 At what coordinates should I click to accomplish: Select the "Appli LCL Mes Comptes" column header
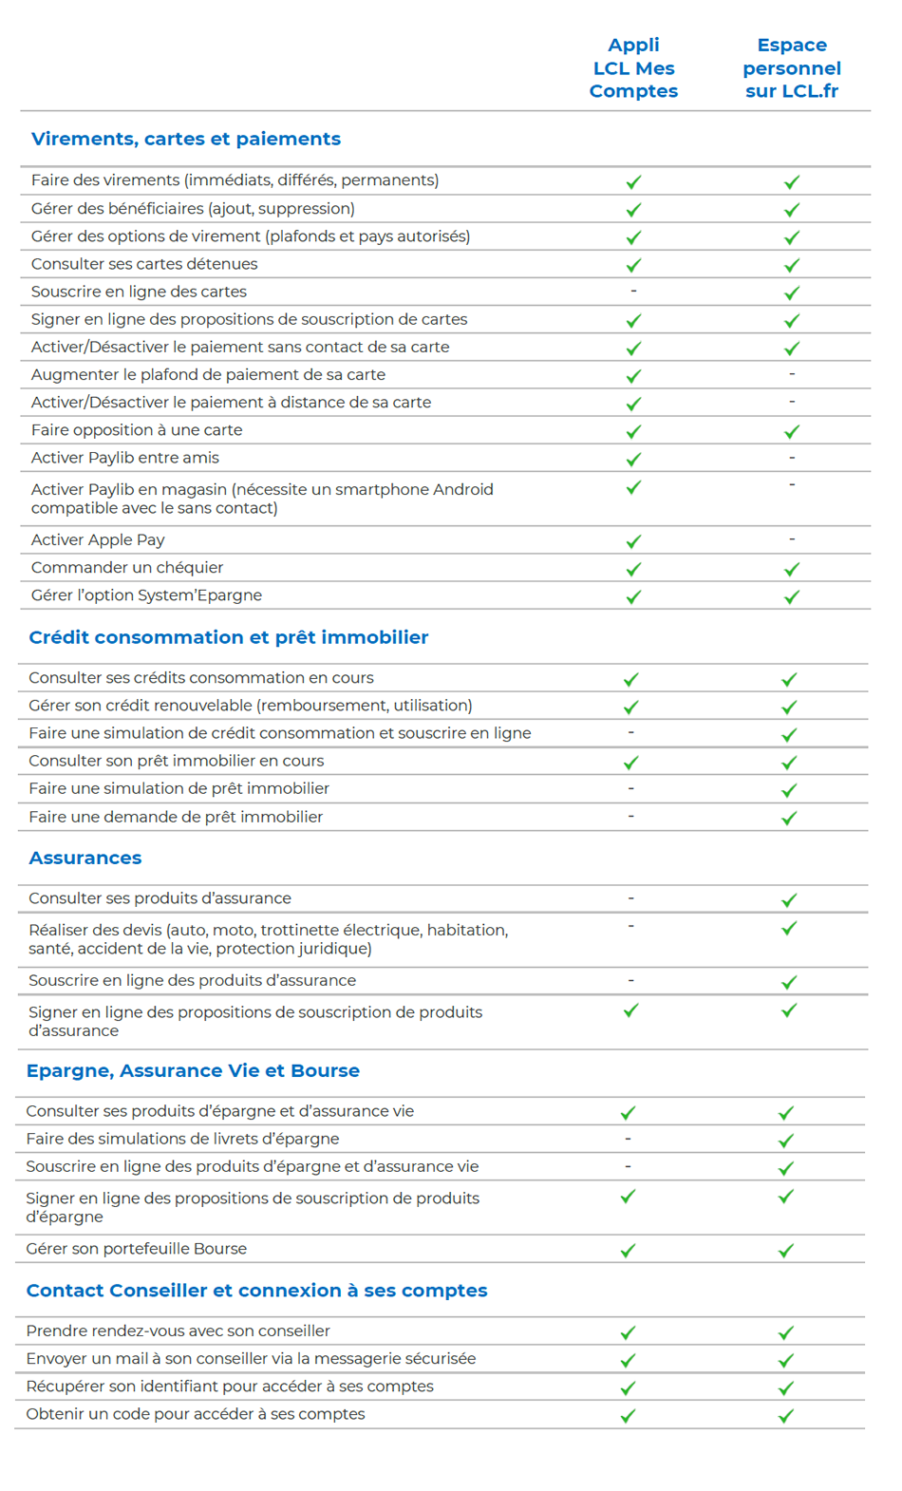click(633, 68)
